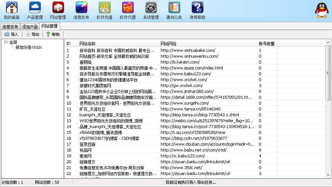Click URL http://www.jinzhan360.com/
Viewport: 332px width, 187px height.
click(x=187, y=91)
